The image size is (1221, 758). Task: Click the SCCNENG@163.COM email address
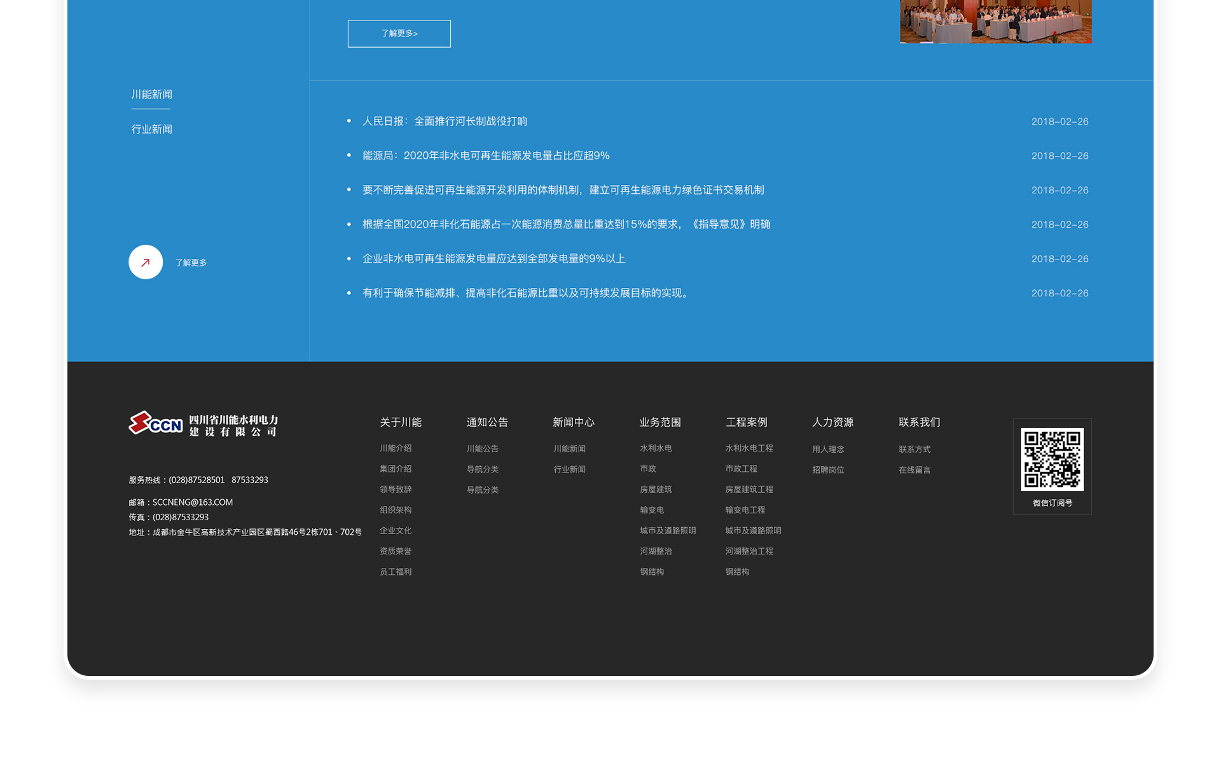(193, 502)
